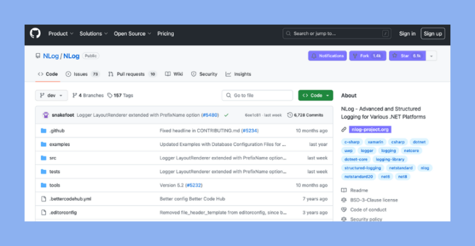Switch to the Code tab
The image size is (475, 246).
coord(48,74)
